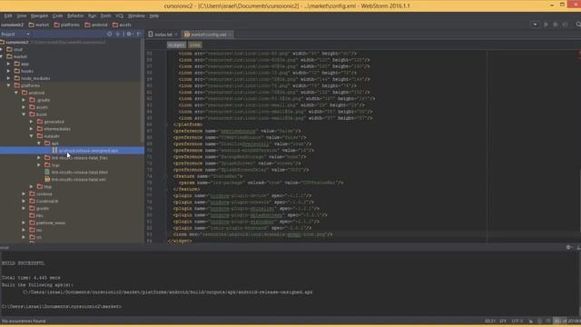Open the Project view selector dropdown
581x327 pixels.
[x=27, y=35]
